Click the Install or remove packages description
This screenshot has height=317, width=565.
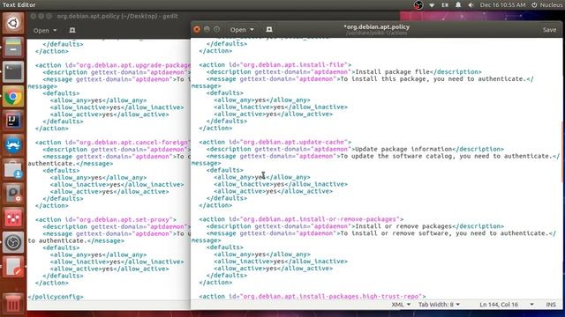tap(403, 226)
